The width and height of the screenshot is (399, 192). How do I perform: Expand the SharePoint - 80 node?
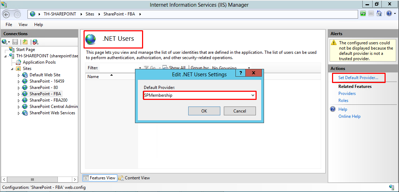pos(18,88)
